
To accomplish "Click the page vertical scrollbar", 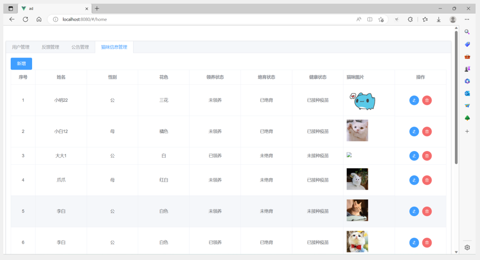I will coord(456,98).
